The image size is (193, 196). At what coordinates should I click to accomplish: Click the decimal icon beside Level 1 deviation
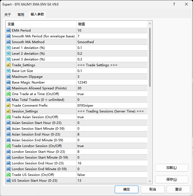point(9,48)
